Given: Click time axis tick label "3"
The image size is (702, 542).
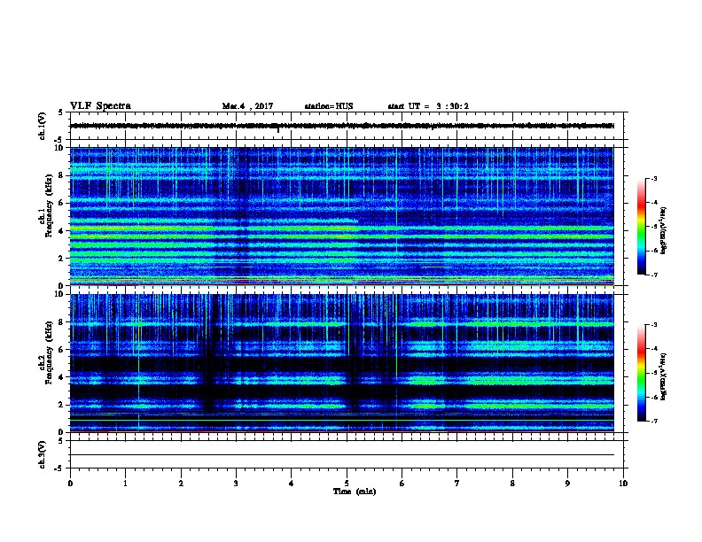Looking at the screenshot, I should pyautogui.click(x=236, y=483).
